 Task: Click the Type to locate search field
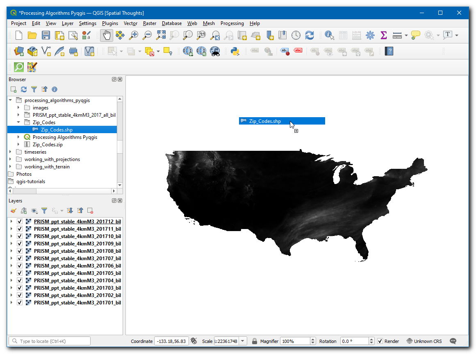coord(49,341)
